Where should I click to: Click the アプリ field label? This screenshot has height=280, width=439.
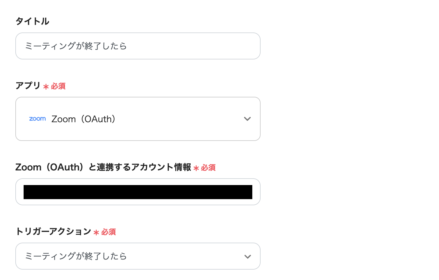click(x=28, y=85)
